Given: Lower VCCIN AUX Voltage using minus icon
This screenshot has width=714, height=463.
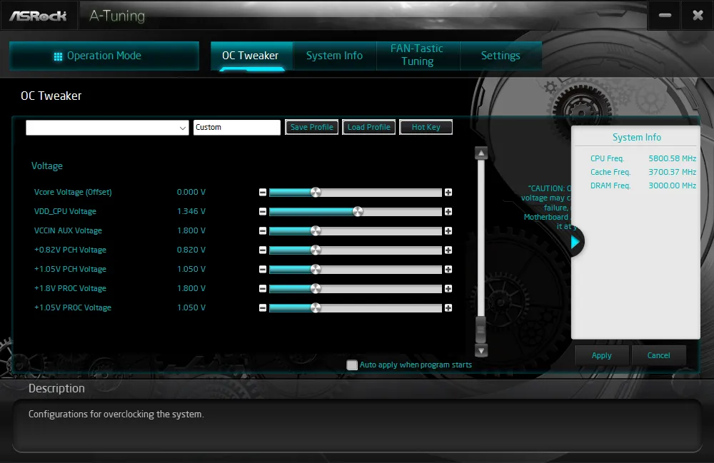Looking at the screenshot, I should (263, 231).
